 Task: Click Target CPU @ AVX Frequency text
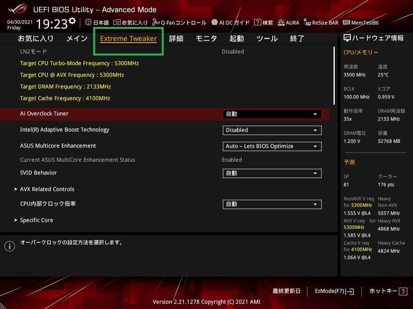72,75
